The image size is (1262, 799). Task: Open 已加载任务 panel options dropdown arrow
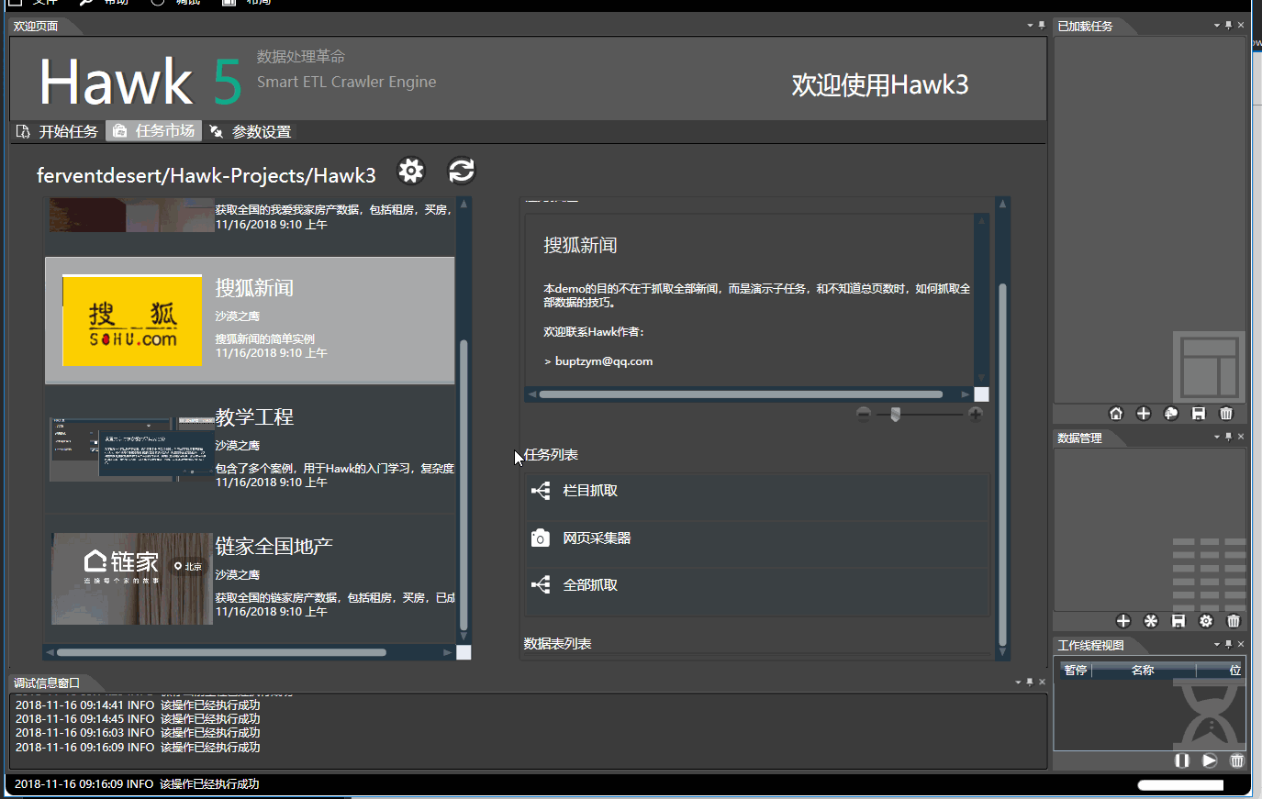(1217, 26)
